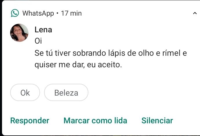Viewport: 200px width, 136px height.
Task: Tap the WhatsApp logo icon
Action: (15, 13)
